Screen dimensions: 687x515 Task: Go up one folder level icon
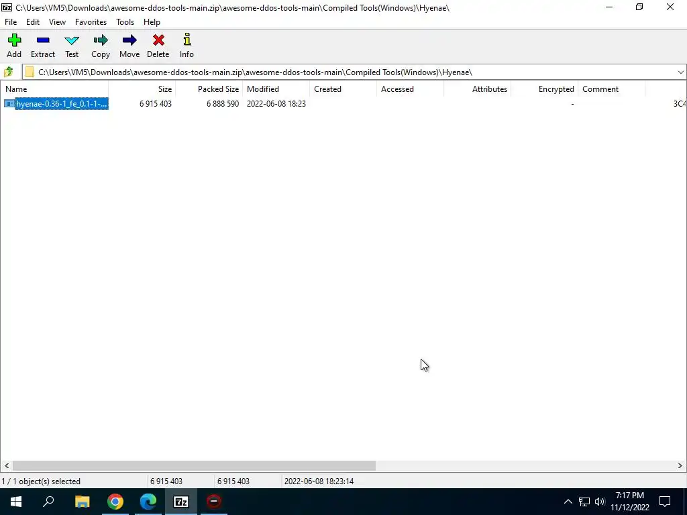(x=8, y=72)
